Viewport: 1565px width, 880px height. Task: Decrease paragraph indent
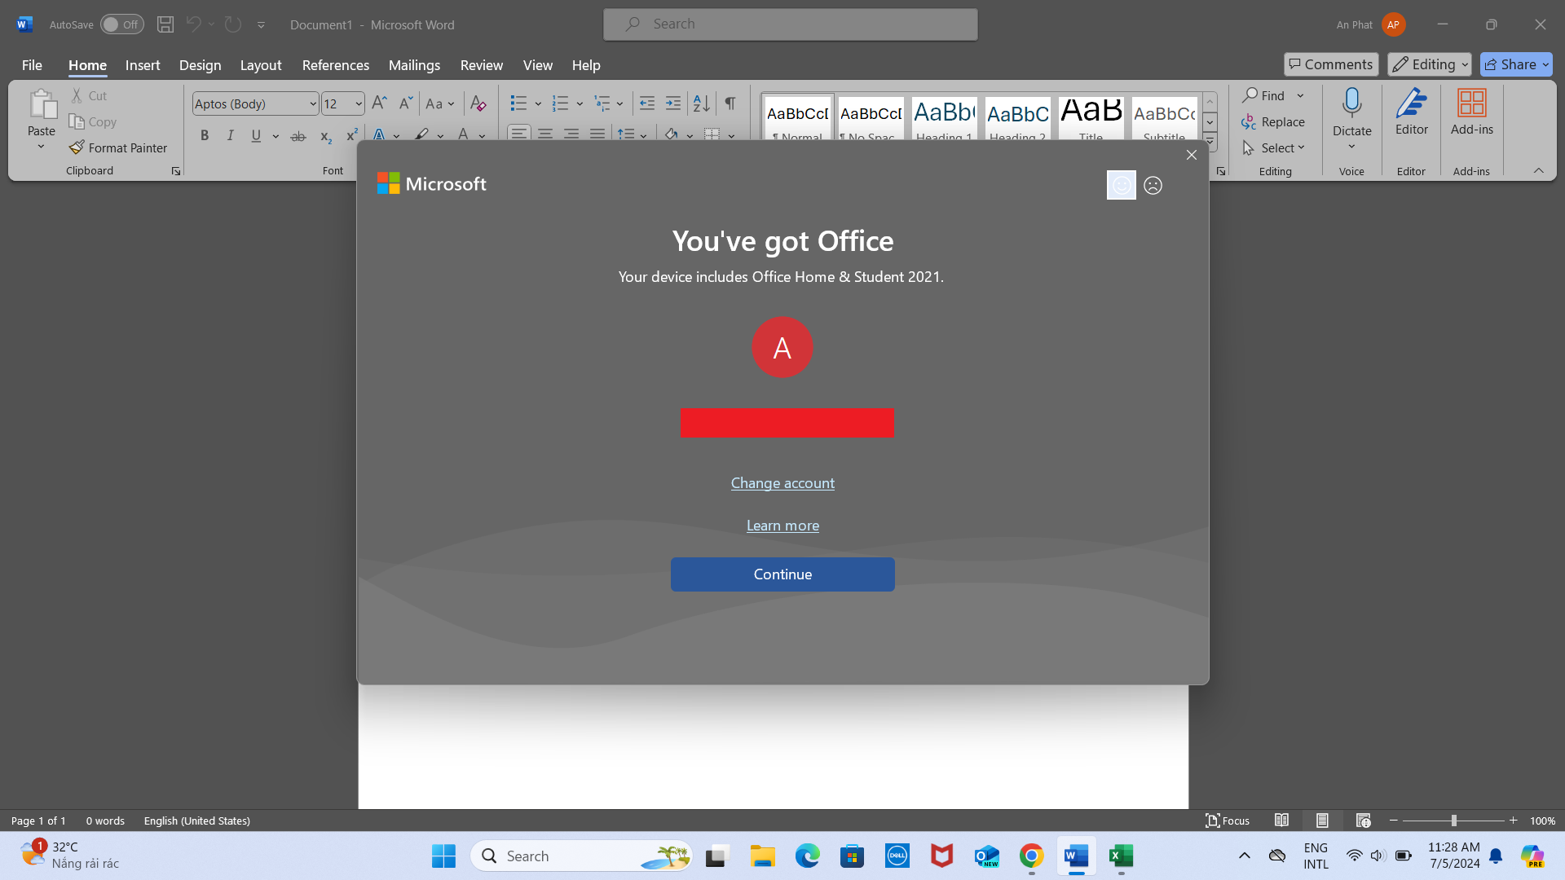click(x=647, y=103)
